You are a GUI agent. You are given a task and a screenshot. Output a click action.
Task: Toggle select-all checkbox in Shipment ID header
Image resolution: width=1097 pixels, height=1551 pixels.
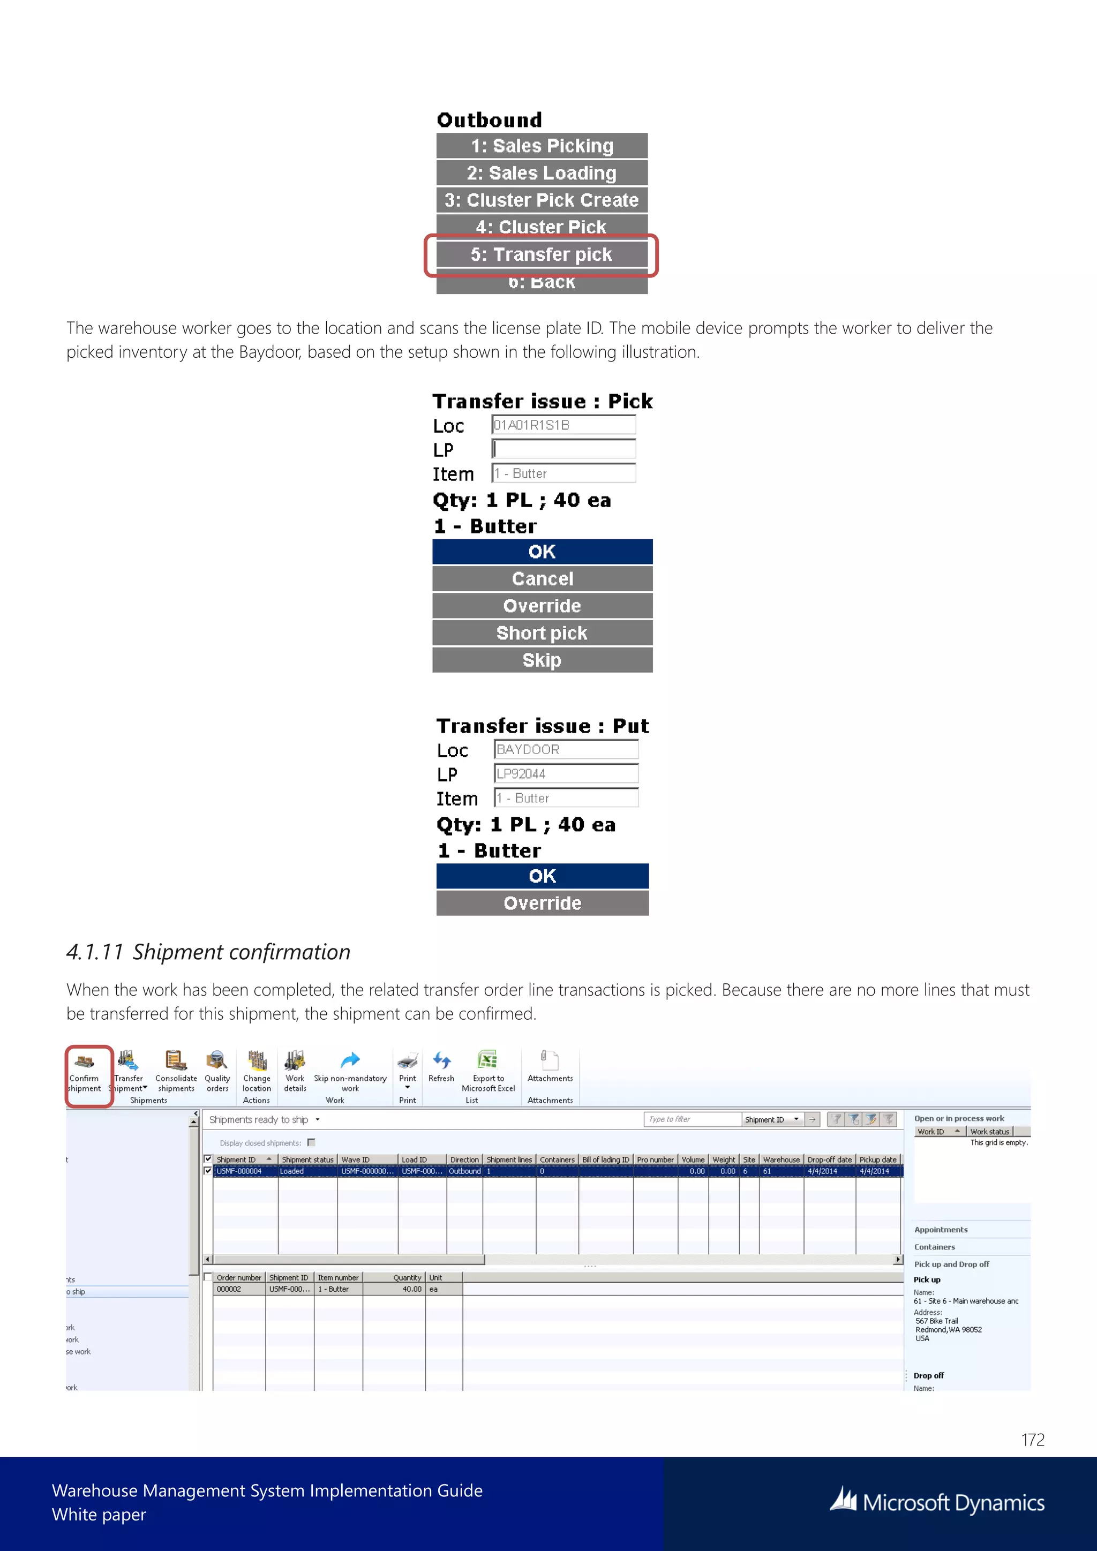click(x=208, y=1159)
